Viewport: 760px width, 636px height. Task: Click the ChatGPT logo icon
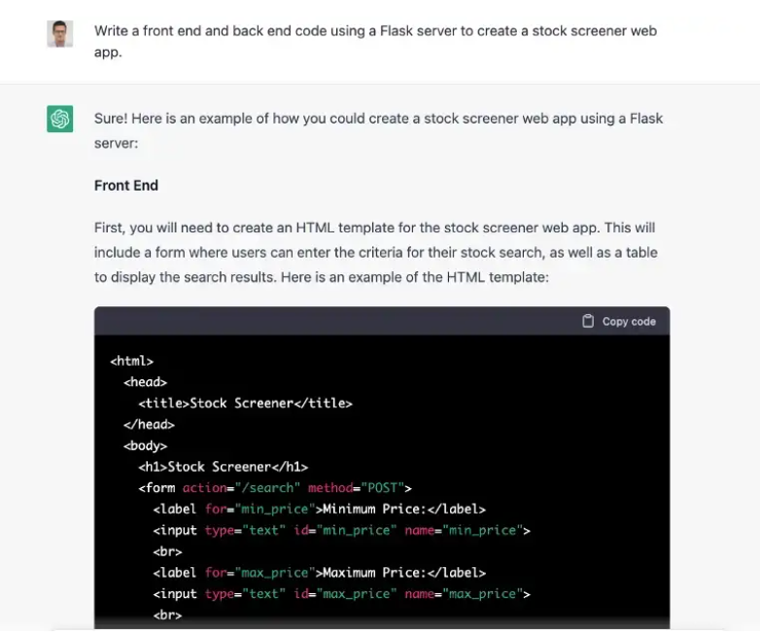pyautogui.click(x=60, y=119)
